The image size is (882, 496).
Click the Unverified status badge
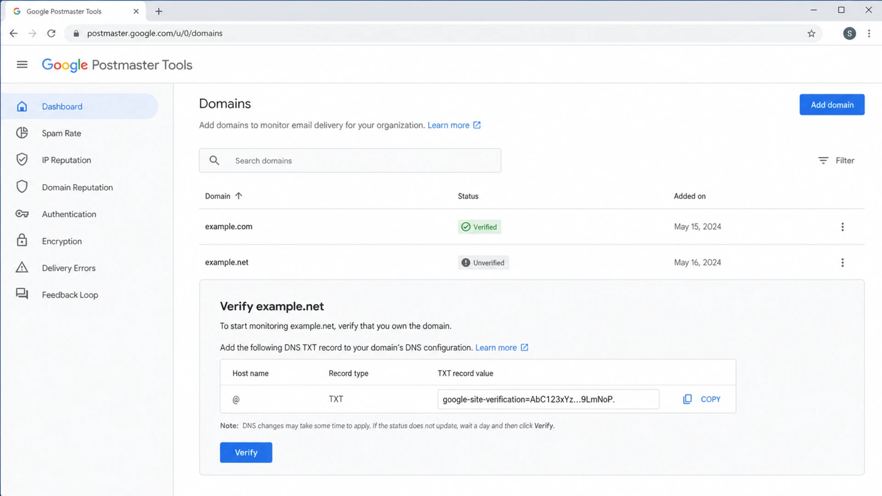pos(483,263)
